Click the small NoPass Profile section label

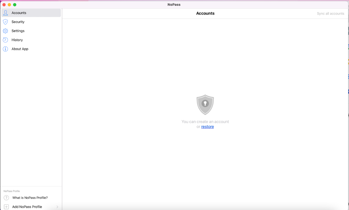[12, 191]
